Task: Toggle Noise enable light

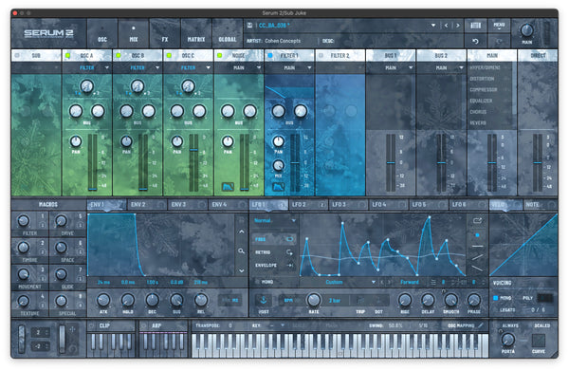Action: (219, 56)
